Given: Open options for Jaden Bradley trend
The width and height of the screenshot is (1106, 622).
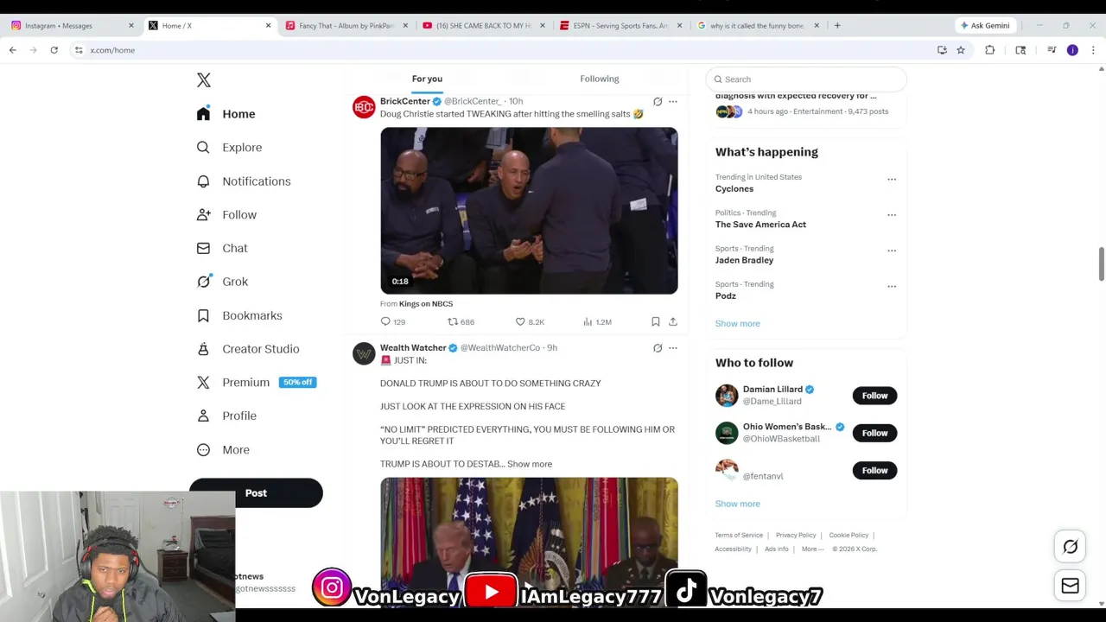Looking at the screenshot, I should (892, 251).
